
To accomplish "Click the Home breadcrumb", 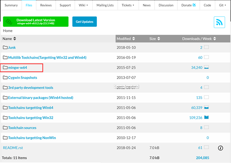I will pyautogui.click(x=8, y=31).
